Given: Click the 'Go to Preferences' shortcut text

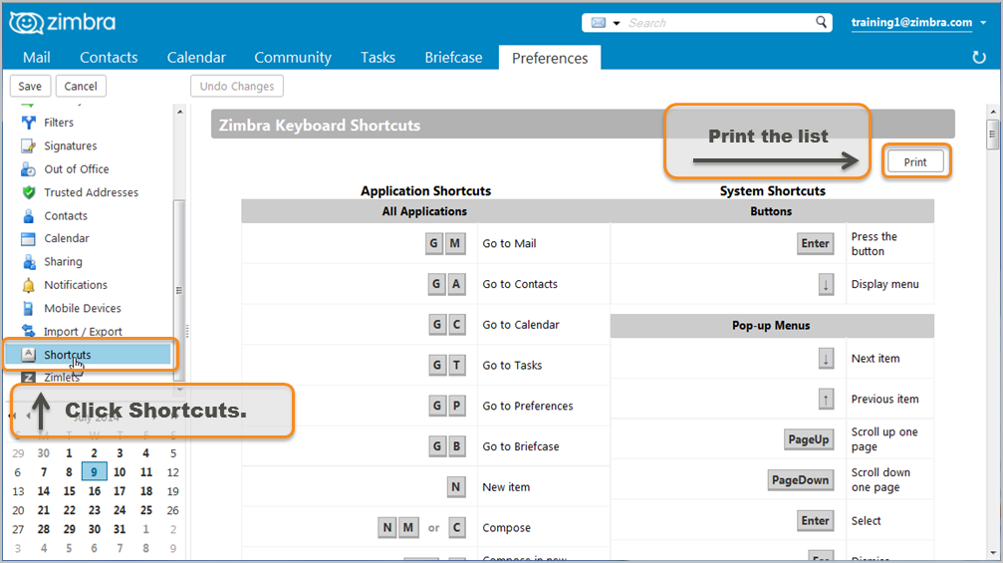Looking at the screenshot, I should [x=528, y=406].
